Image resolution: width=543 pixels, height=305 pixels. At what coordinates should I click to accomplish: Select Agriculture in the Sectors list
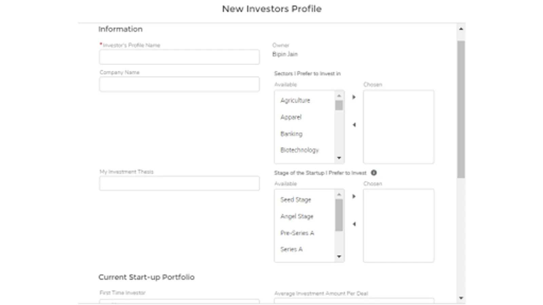295,100
